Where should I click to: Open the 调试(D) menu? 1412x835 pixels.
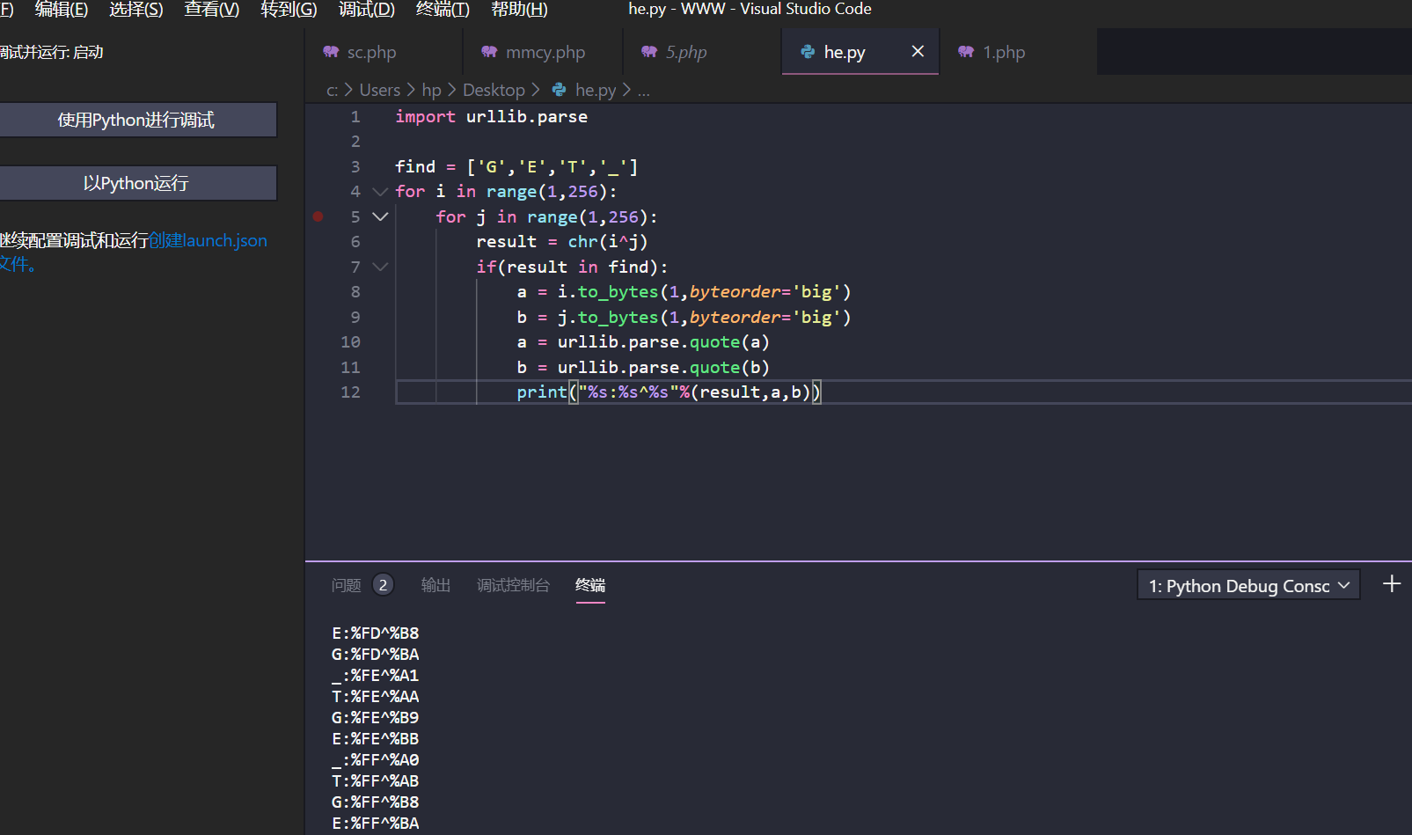point(367,10)
